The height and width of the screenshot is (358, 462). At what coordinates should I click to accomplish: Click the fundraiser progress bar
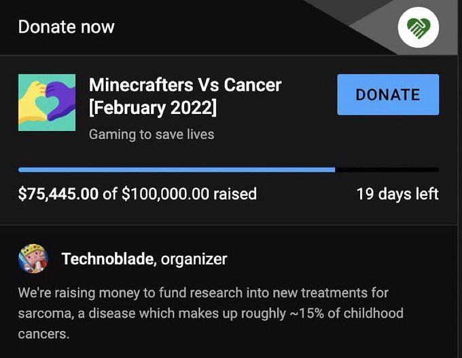[229, 170]
